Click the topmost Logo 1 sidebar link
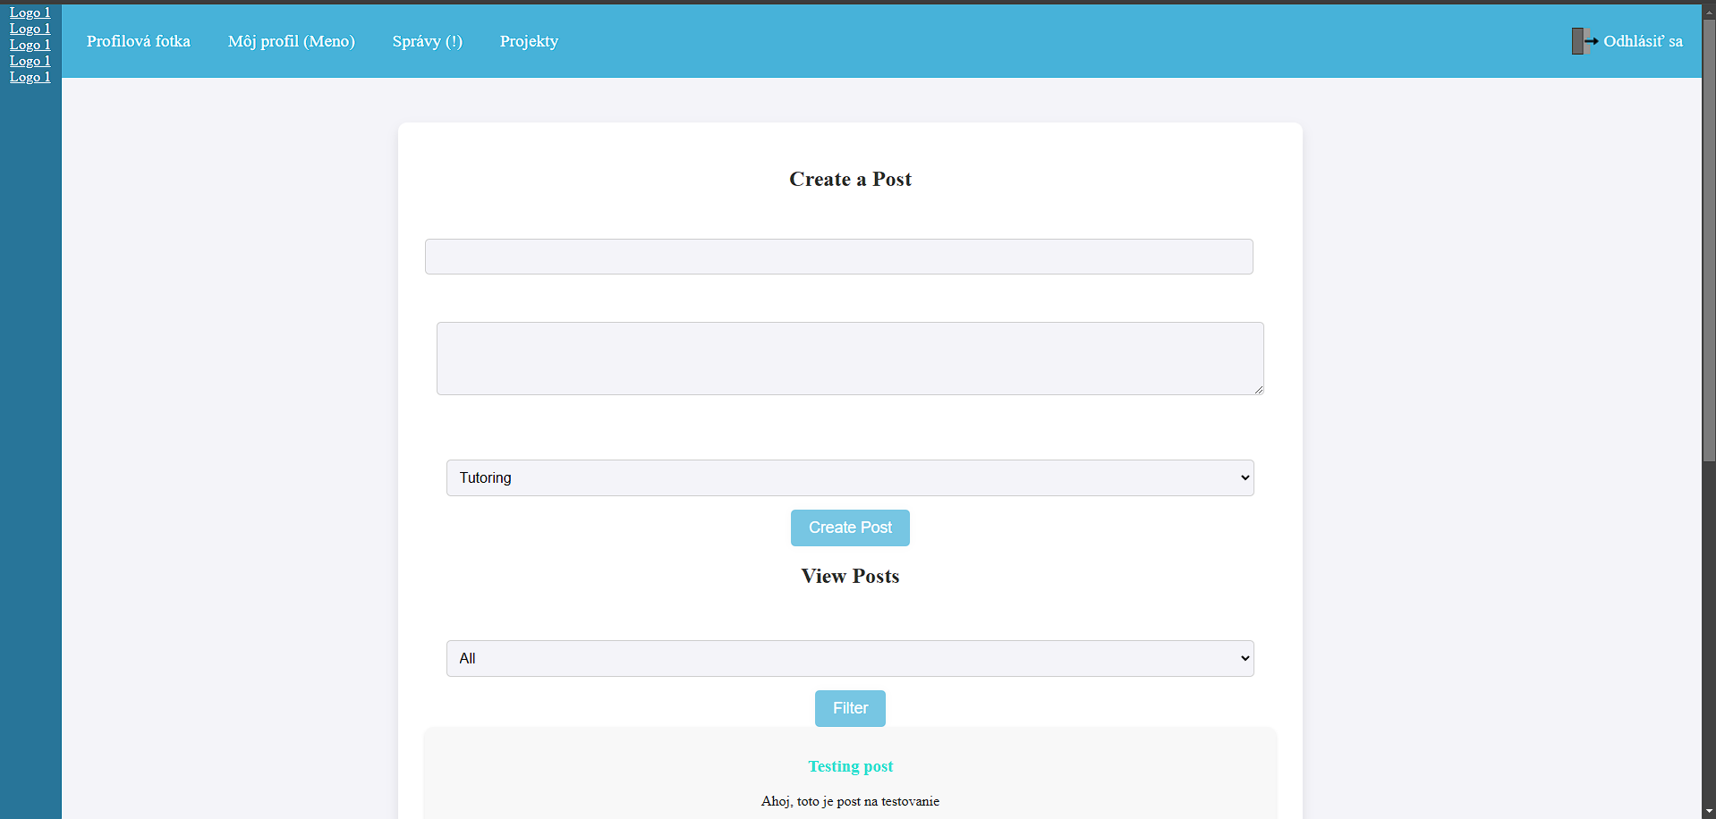The height and width of the screenshot is (819, 1716). 30,13
